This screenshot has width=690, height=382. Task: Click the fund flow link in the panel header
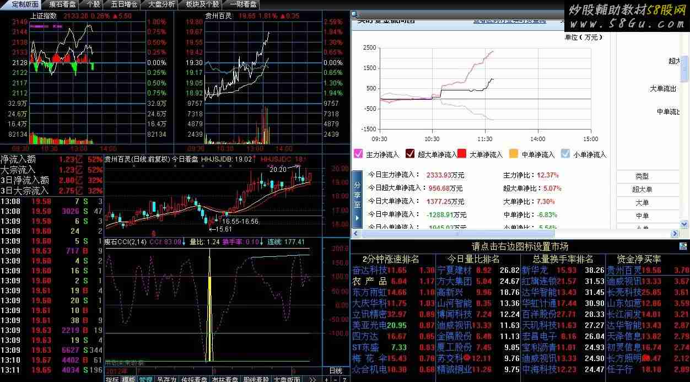click(x=509, y=20)
